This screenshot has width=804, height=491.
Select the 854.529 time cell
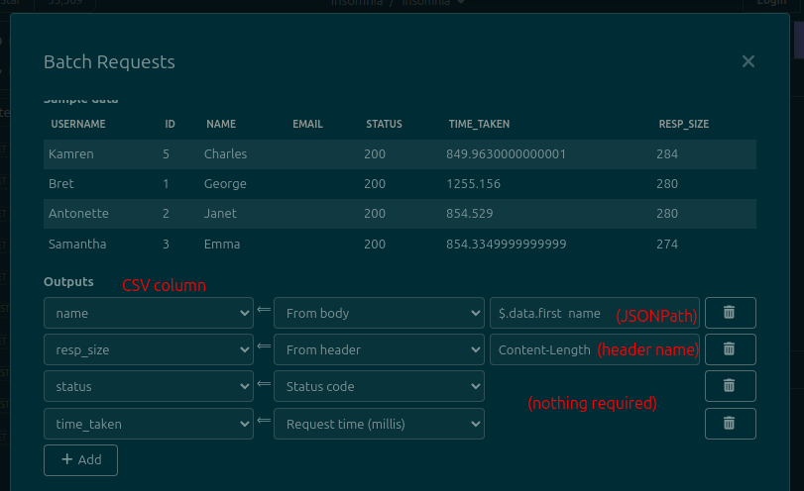[x=470, y=214]
